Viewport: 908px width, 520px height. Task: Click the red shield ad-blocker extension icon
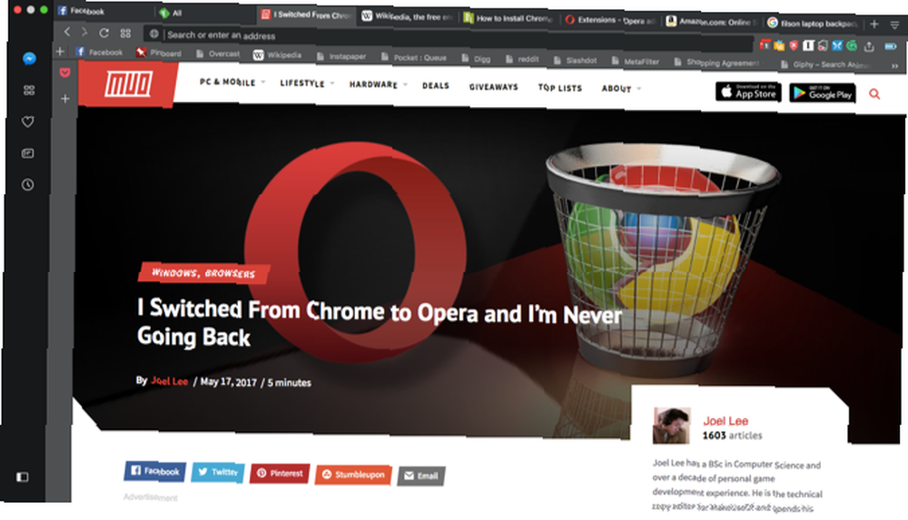tap(794, 44)
